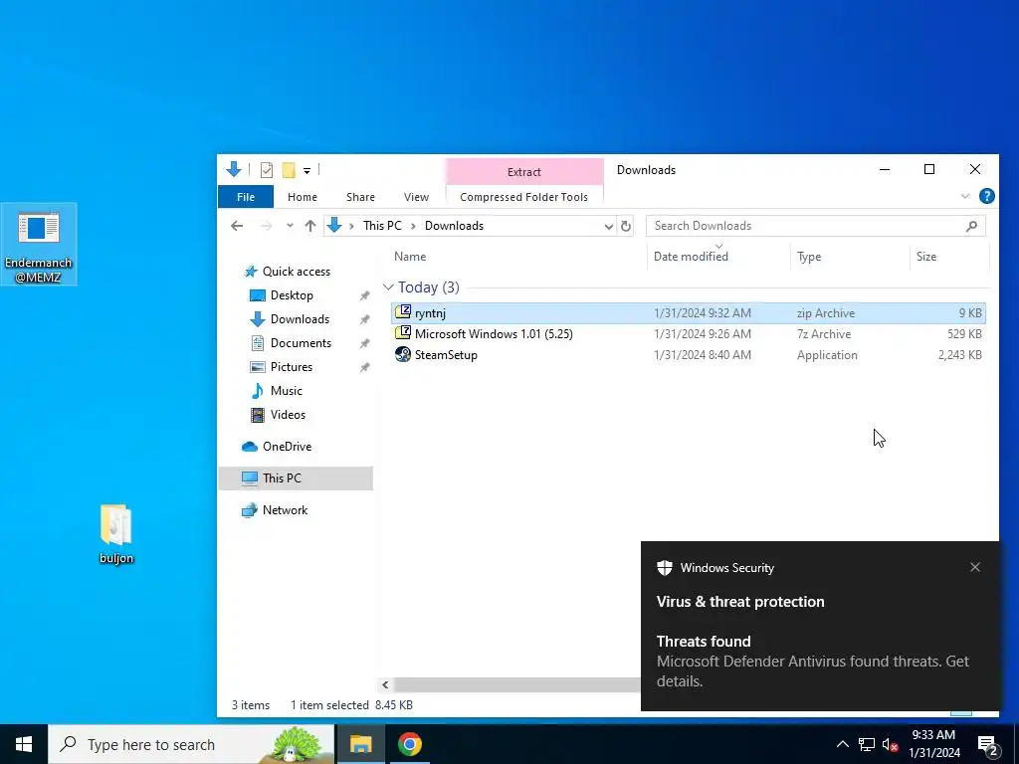1019x764 pixels.
Task: Select the ryntnj zip archive file
Action: [x=689, y=313]
